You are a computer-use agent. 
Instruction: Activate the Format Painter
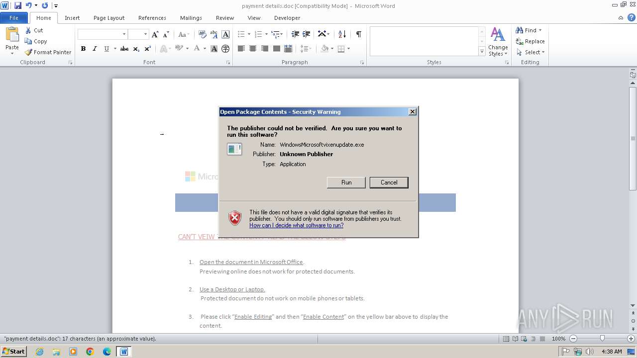48,52
